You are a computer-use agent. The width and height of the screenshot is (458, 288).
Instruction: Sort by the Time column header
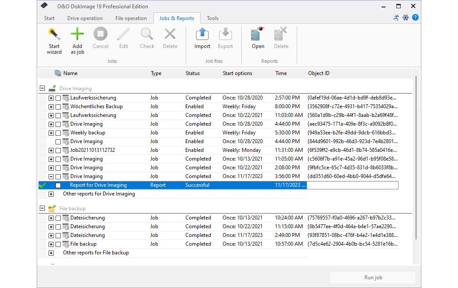click(x=281, y=73)
